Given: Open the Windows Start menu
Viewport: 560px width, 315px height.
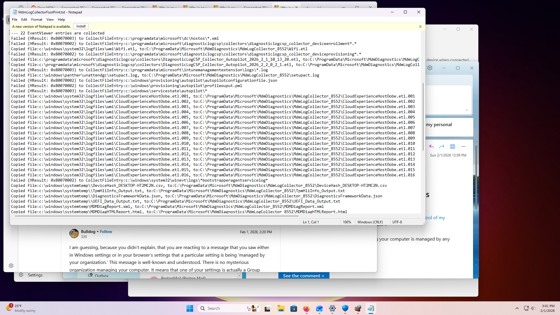Looking at the screenshot, I should pos(190,308).
